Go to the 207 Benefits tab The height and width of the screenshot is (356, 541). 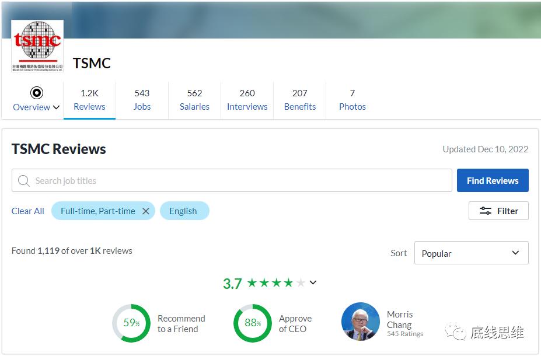pyautogui.click(x=300, y=100)
